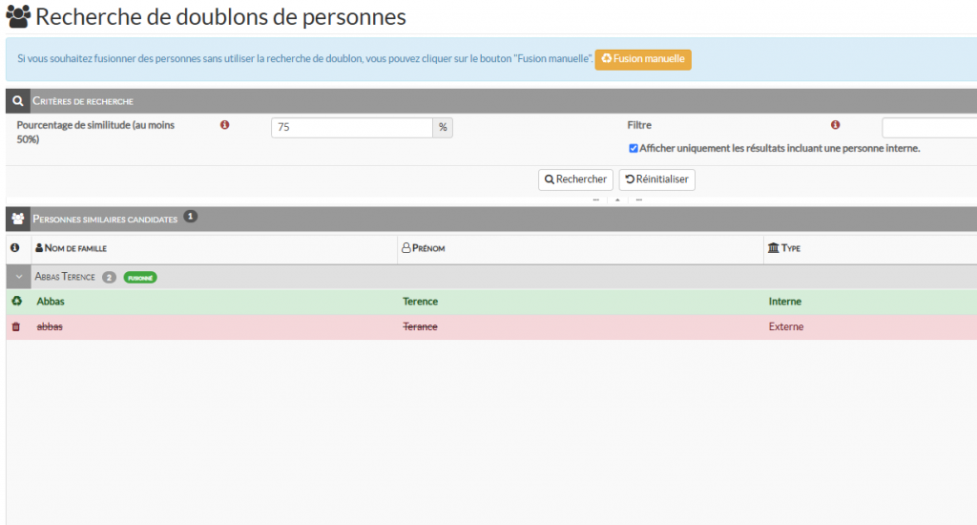Focus the similarity percentage input field

pos(352,128)
